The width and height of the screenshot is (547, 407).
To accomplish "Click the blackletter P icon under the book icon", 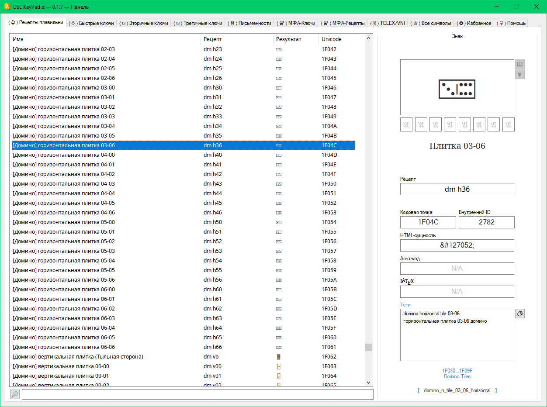I will (519, 74).
